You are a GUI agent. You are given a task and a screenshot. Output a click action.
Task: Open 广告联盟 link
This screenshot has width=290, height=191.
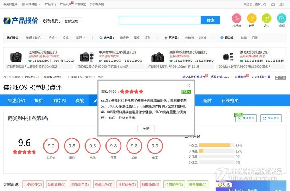tap(80, 4)
